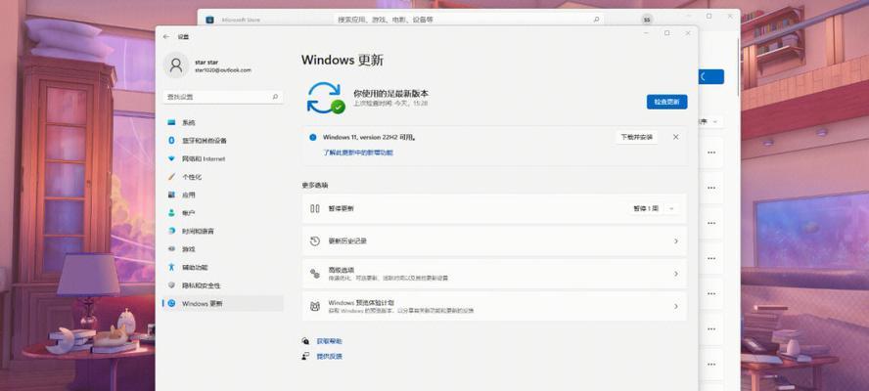
Task: Open 蓝牙和其他设备 via its Bluetooth icon
Action: pyautogui.click(x=172, y=141)
